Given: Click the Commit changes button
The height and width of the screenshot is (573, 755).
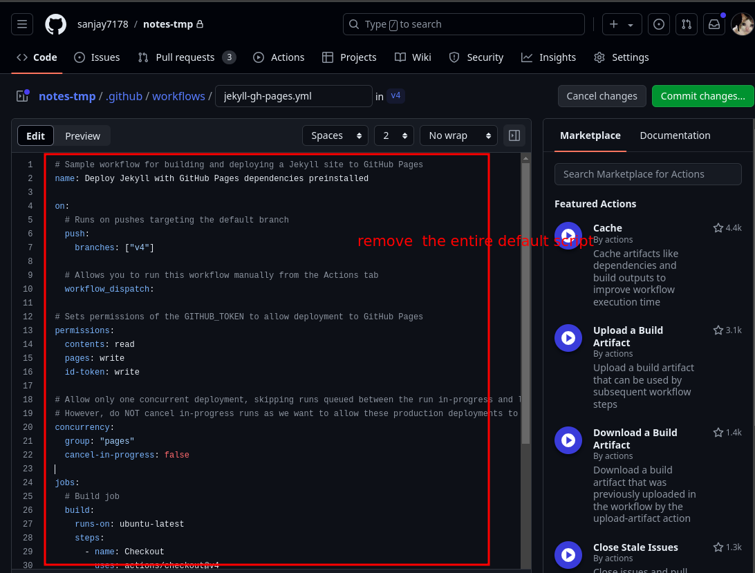Looking at the screenshot, I should click(702, 96).
